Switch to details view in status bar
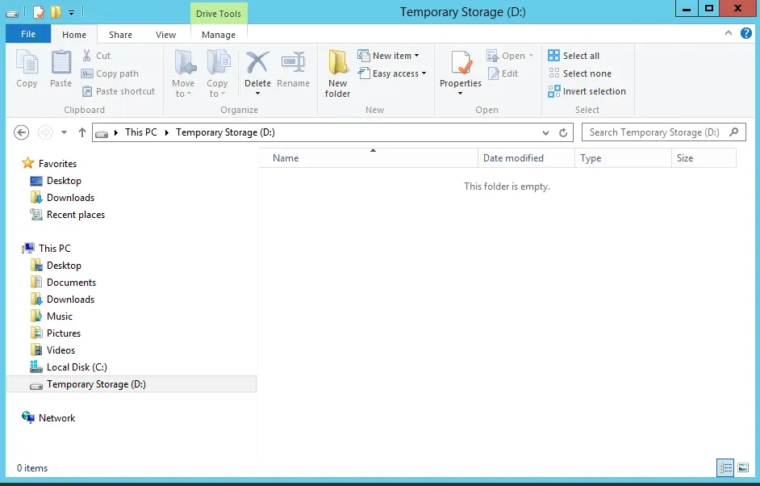 (725, 467)
